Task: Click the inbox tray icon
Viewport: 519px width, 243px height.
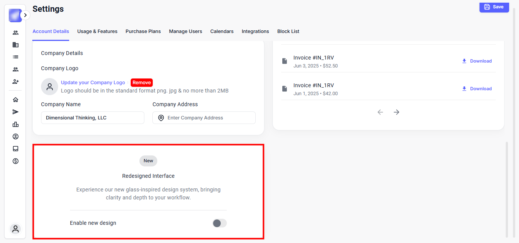Action: point(16,149)
